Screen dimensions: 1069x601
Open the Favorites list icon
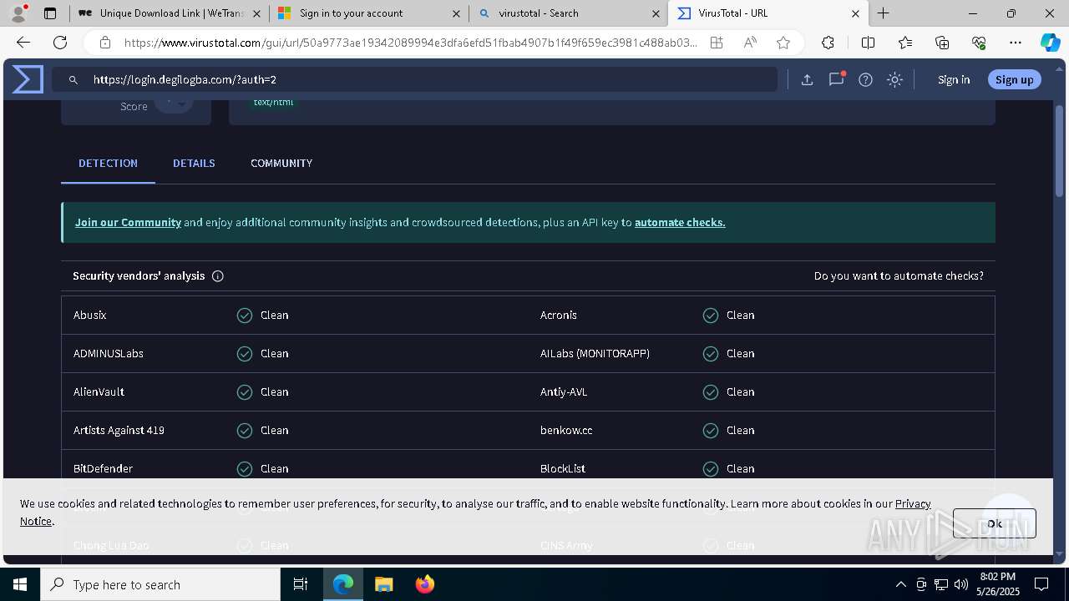(905, 43)
